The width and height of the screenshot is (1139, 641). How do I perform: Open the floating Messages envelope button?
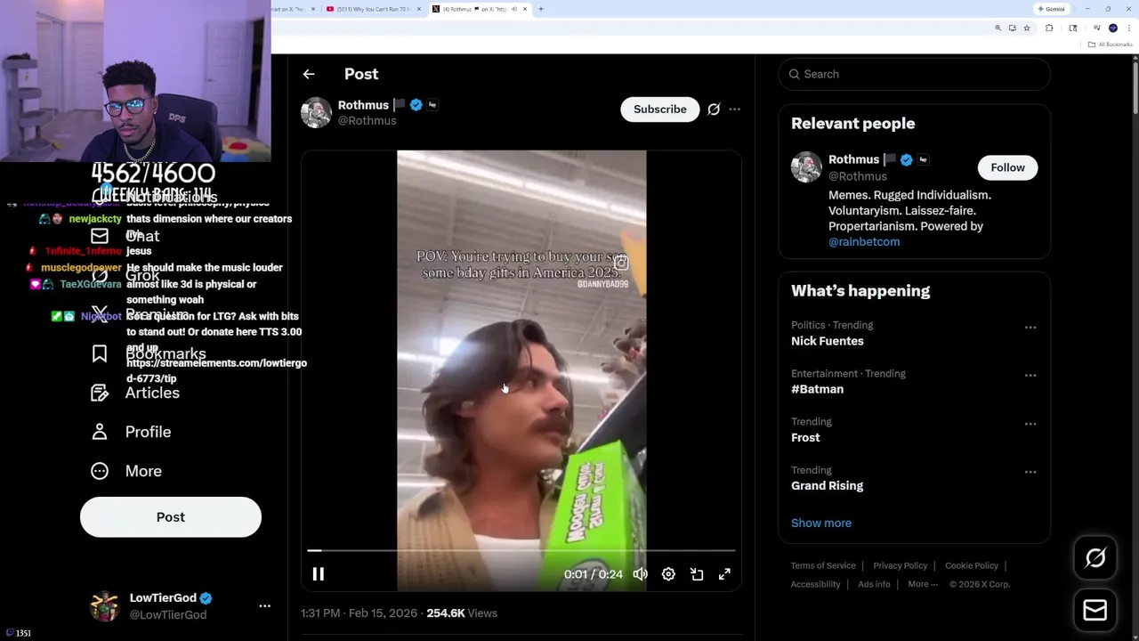click(1095, 611)
